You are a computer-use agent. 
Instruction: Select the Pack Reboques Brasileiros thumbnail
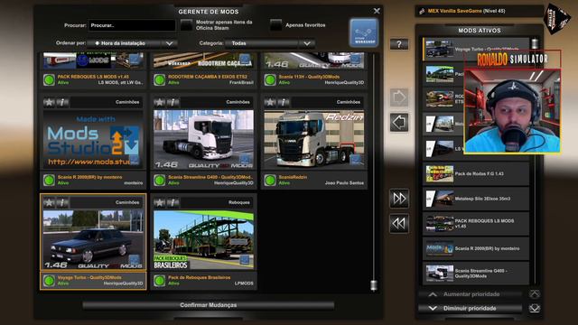(203, 240)
